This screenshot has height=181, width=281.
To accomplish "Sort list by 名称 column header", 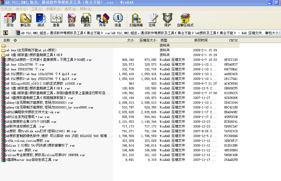I will [x=7, y=40].
